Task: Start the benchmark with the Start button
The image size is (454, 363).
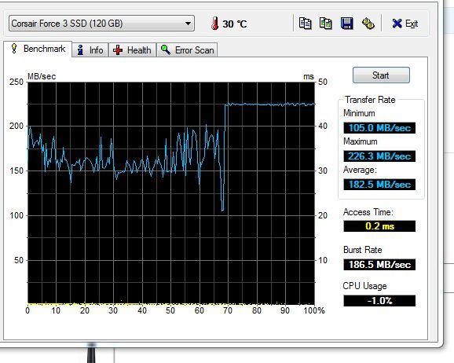Action: coord(381,75)
